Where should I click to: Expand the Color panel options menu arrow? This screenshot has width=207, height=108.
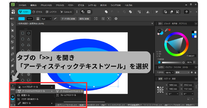pos(196,24)
